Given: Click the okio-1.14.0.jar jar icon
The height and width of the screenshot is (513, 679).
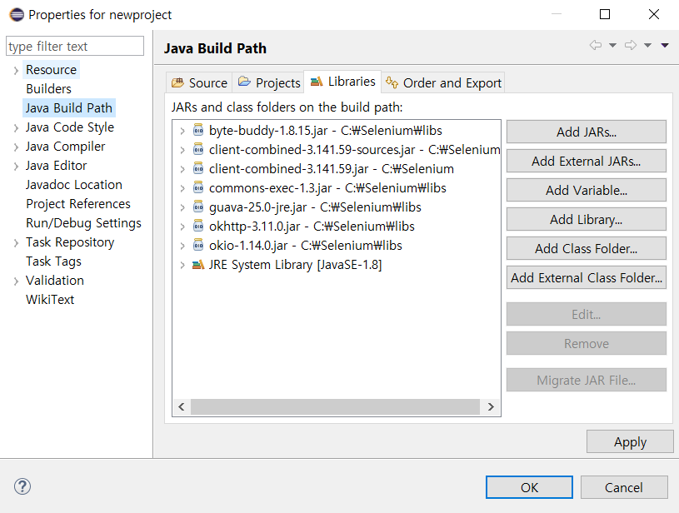Looking at the screenshot, I should pyautogui.click(x=198, y=245).
